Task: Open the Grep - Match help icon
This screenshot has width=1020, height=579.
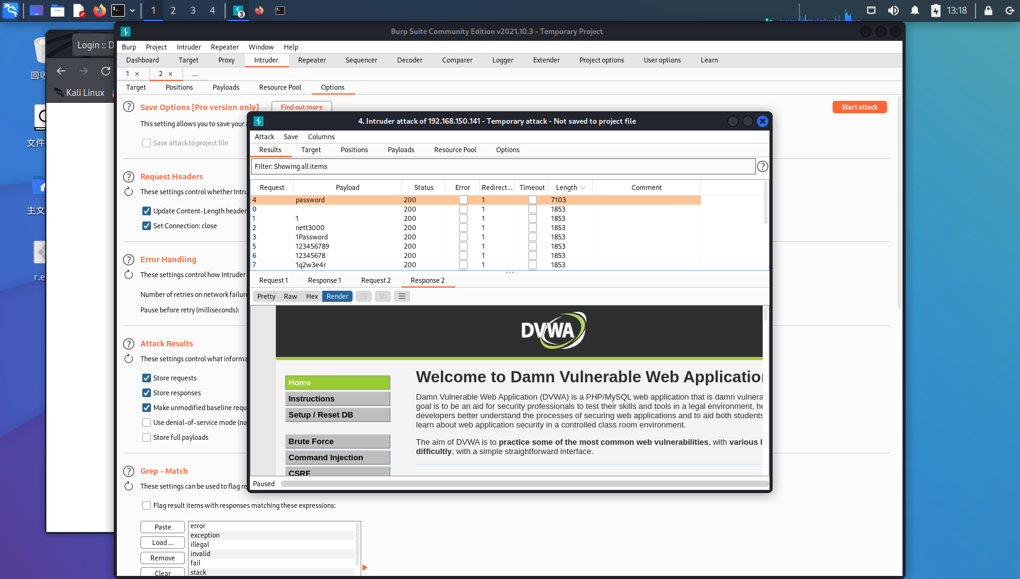Action: point(129,471)
